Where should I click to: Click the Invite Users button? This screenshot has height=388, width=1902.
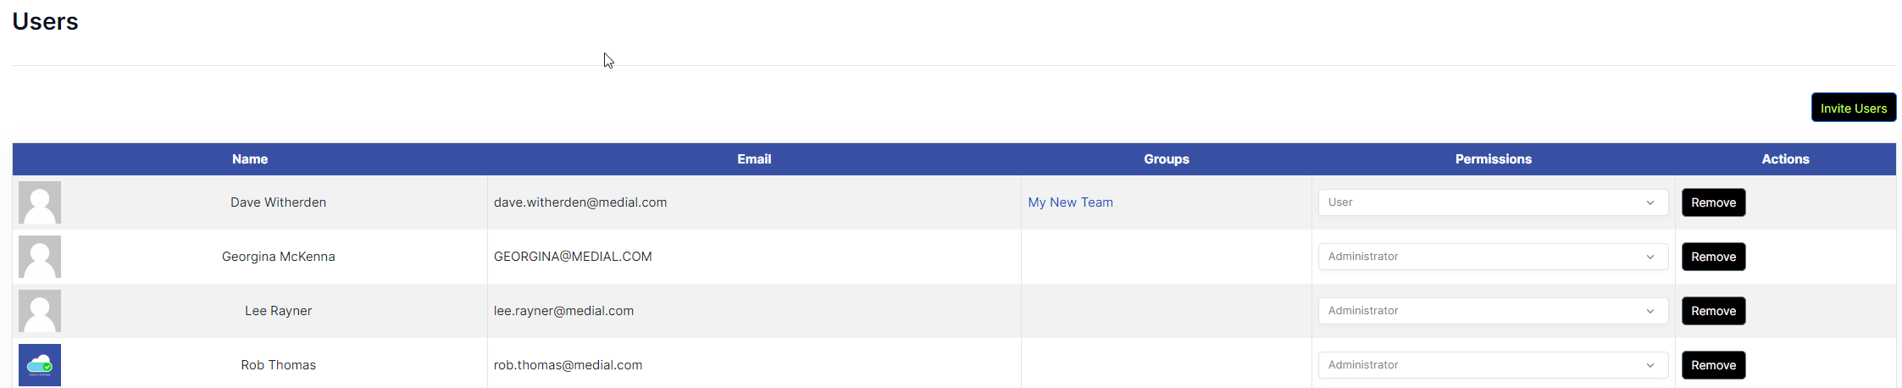(1854, 108)
